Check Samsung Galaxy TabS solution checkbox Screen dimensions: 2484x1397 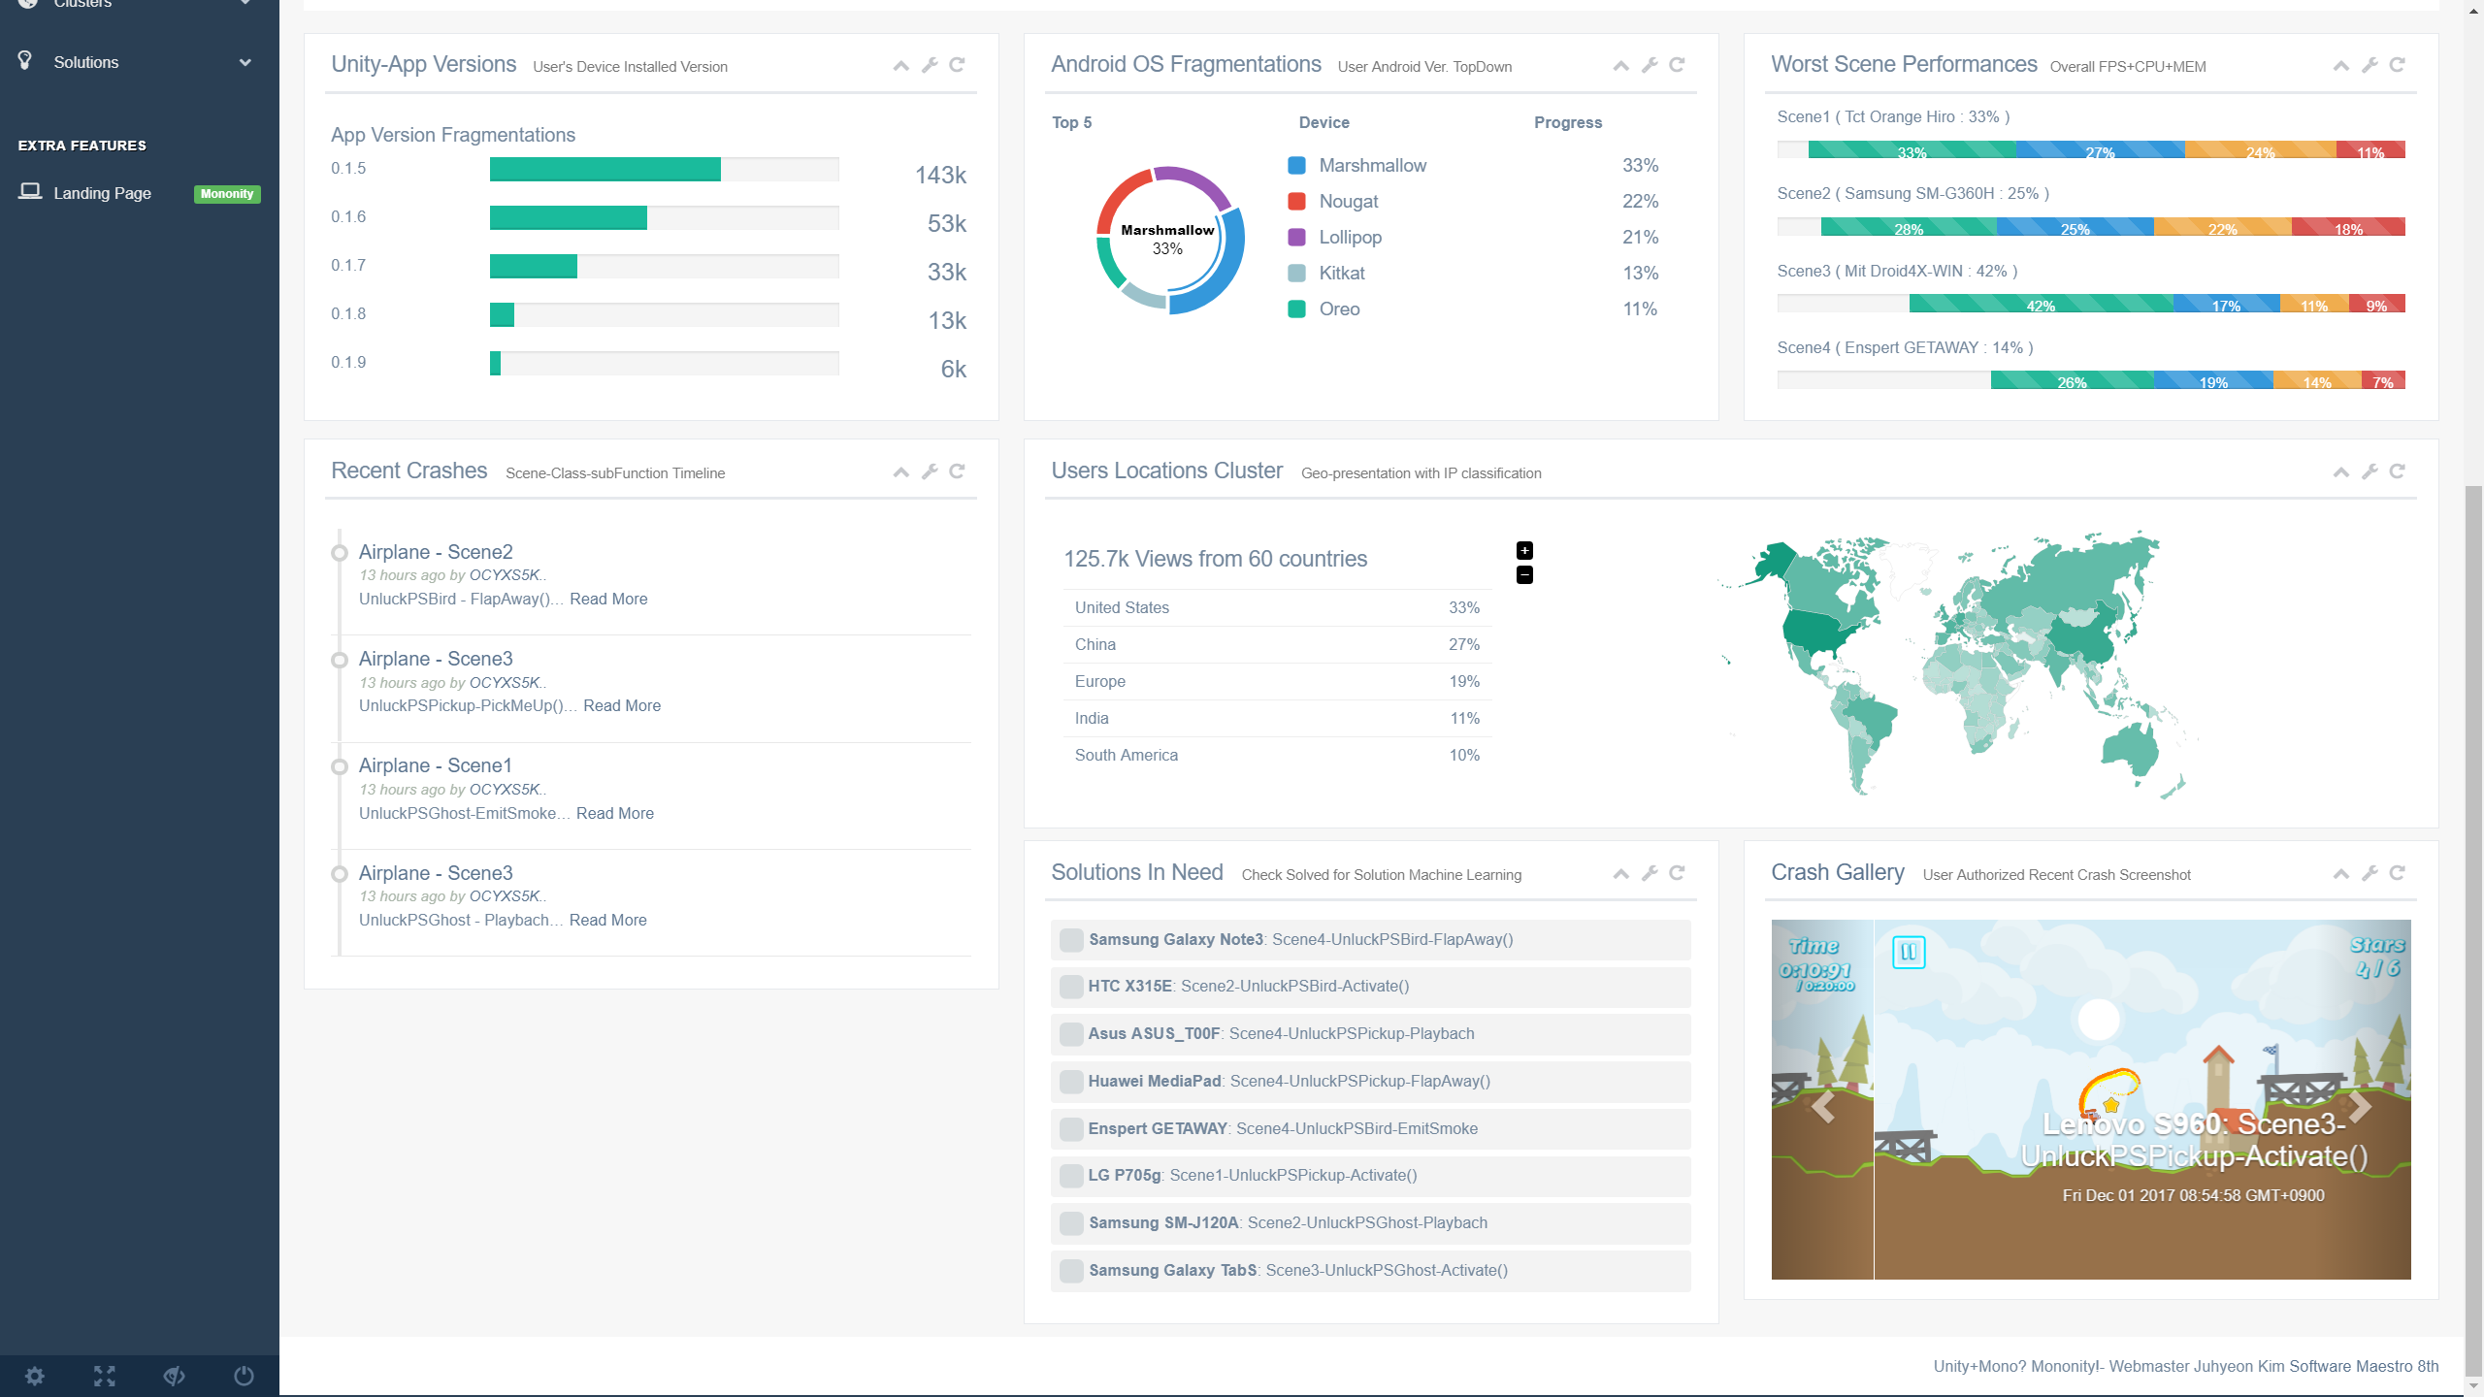point(1071,1271)
